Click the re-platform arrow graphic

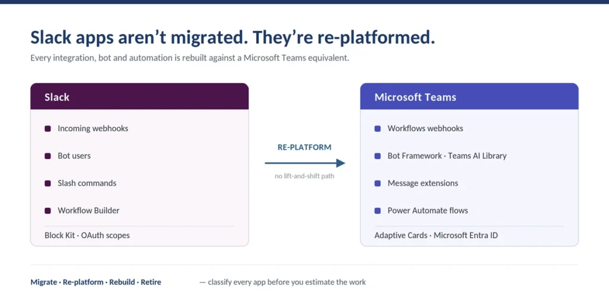coord(305,163)
